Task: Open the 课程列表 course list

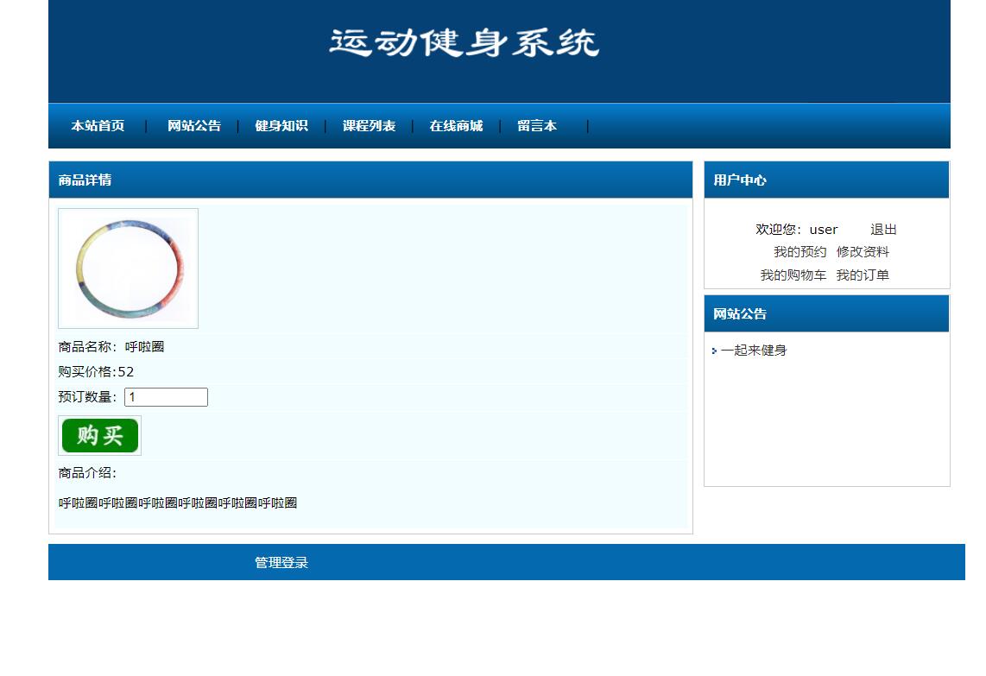Action: tap(368, 125)
